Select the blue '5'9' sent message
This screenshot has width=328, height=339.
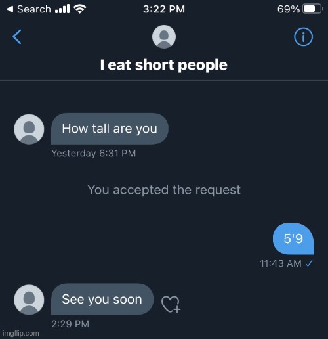293,238
